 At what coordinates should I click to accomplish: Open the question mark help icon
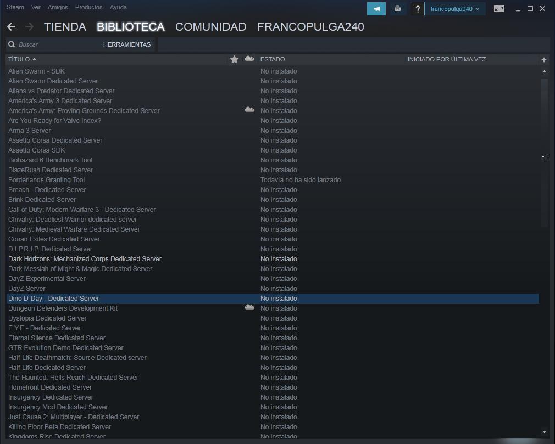[418, 9]
